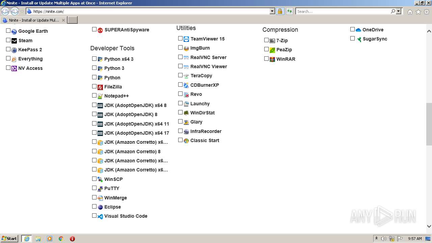Click the security lock report button

[x=280, y=11]
